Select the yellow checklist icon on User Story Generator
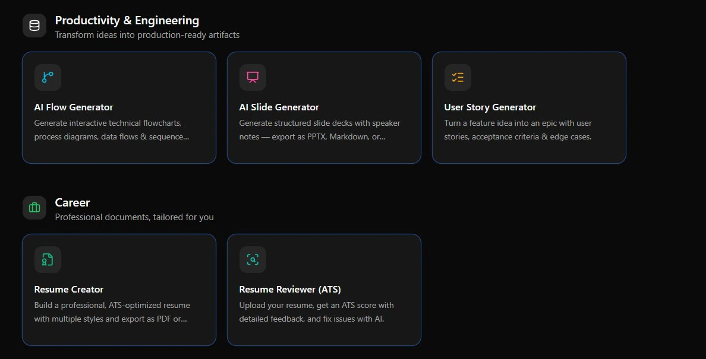 point(457,77)
